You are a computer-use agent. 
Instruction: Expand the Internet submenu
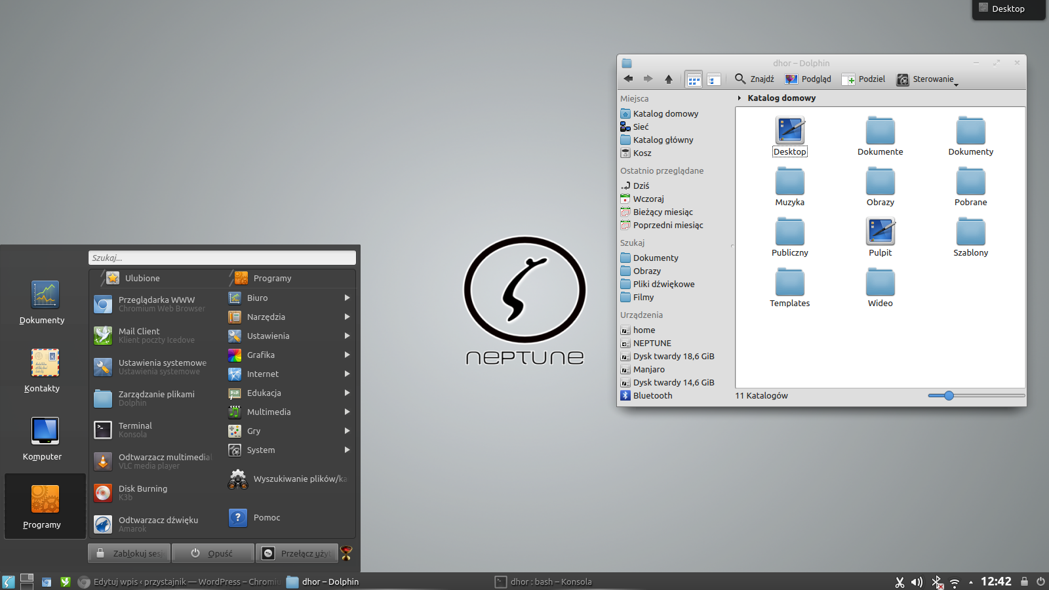[289, 374]
